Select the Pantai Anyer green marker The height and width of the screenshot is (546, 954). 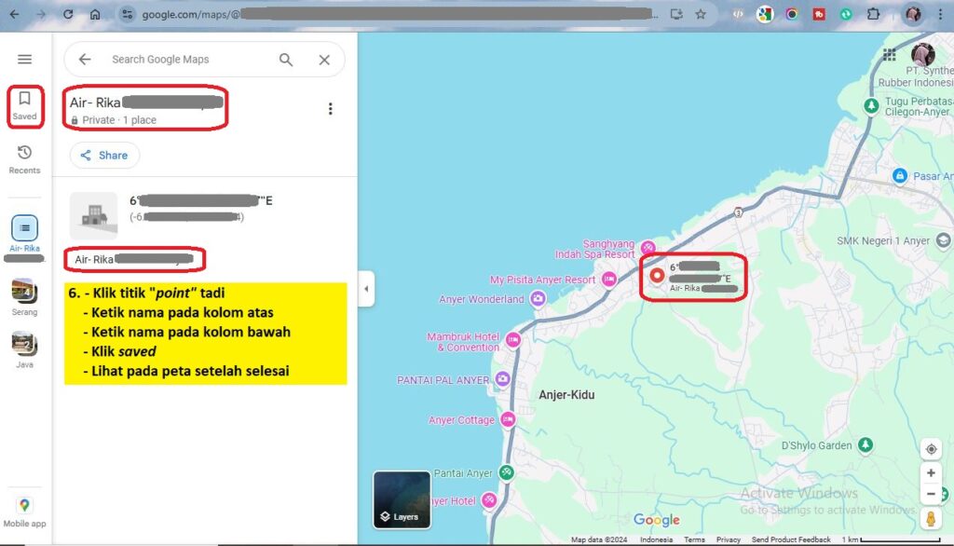click(506, 471)
